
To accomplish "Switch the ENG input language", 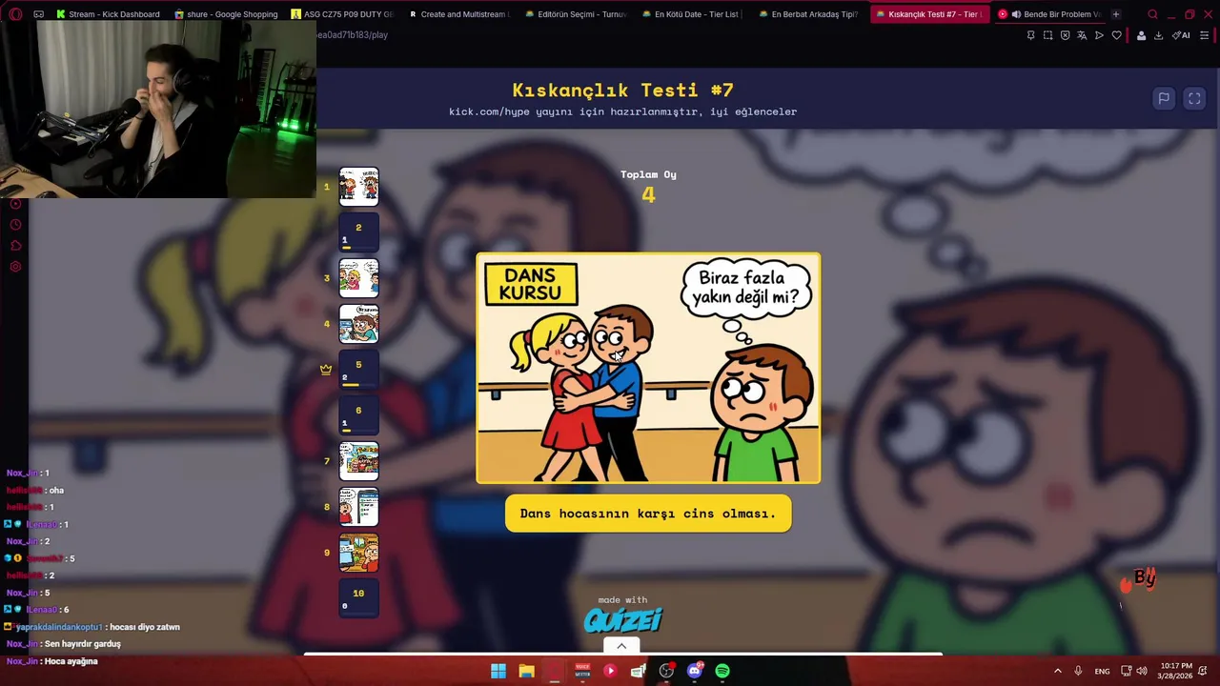I will pos(1102,671).
